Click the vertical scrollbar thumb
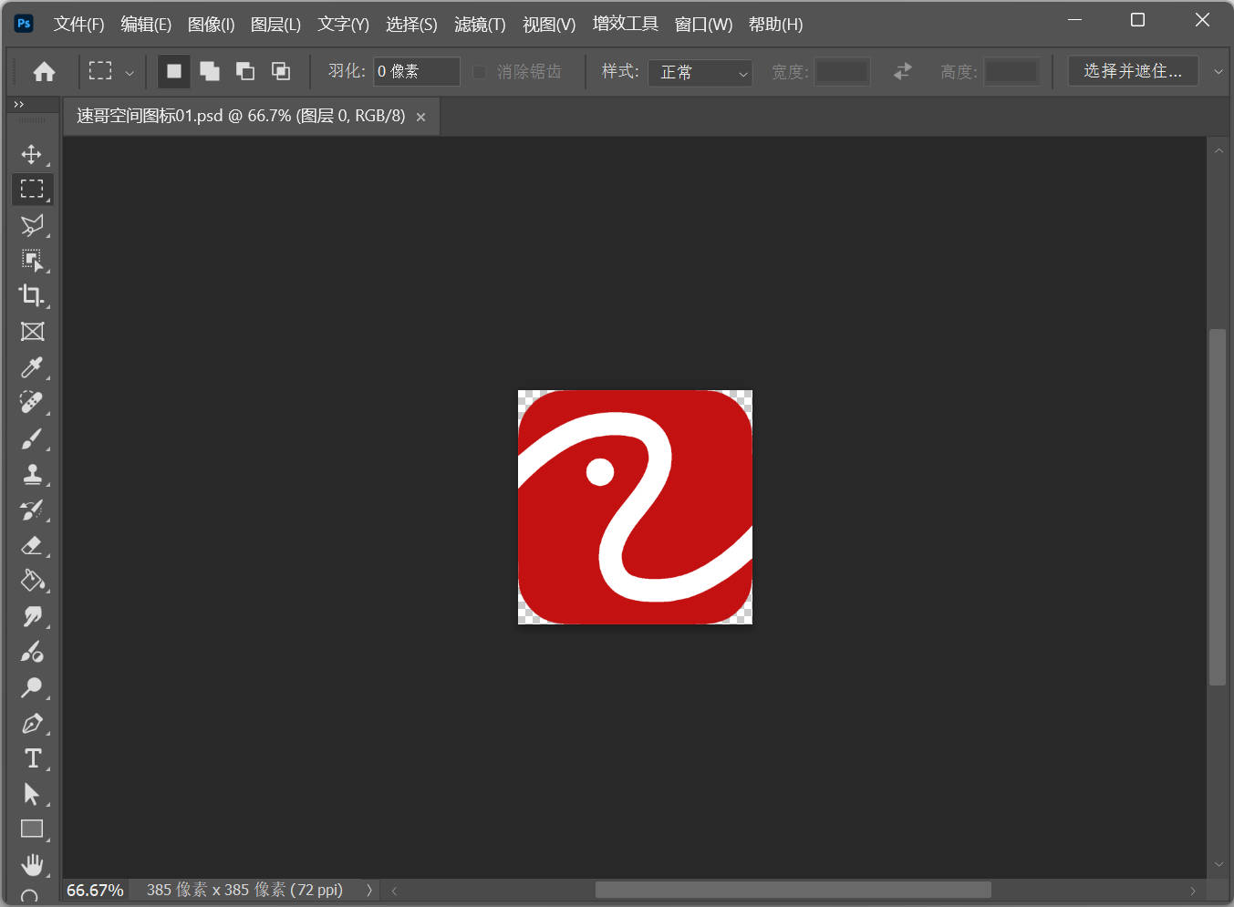1234x907 pixels. (1218, 507)
